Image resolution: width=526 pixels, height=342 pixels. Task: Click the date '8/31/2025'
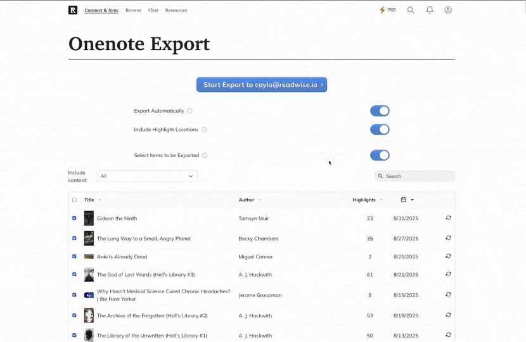click(x=406, y=218)
